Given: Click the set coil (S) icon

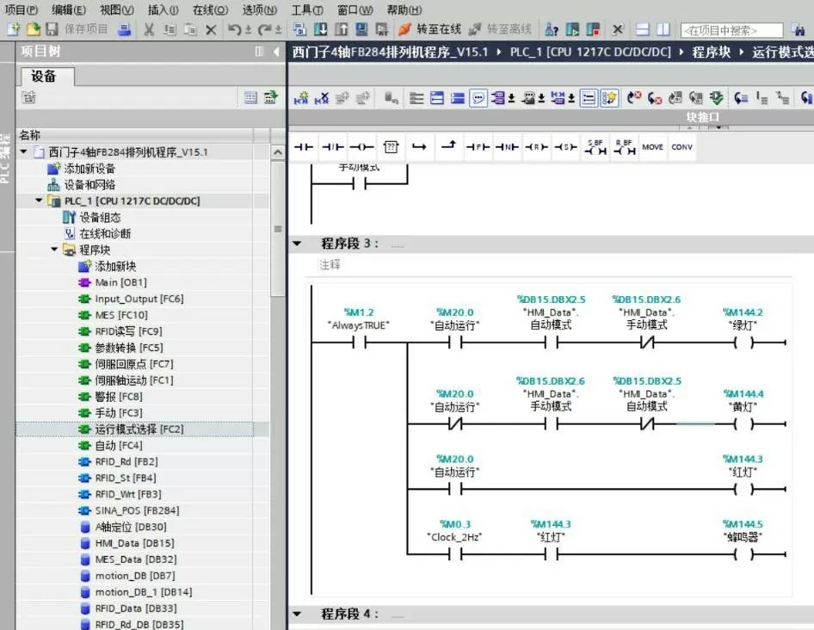Looking at the screenshot, I should click(564, 147).
